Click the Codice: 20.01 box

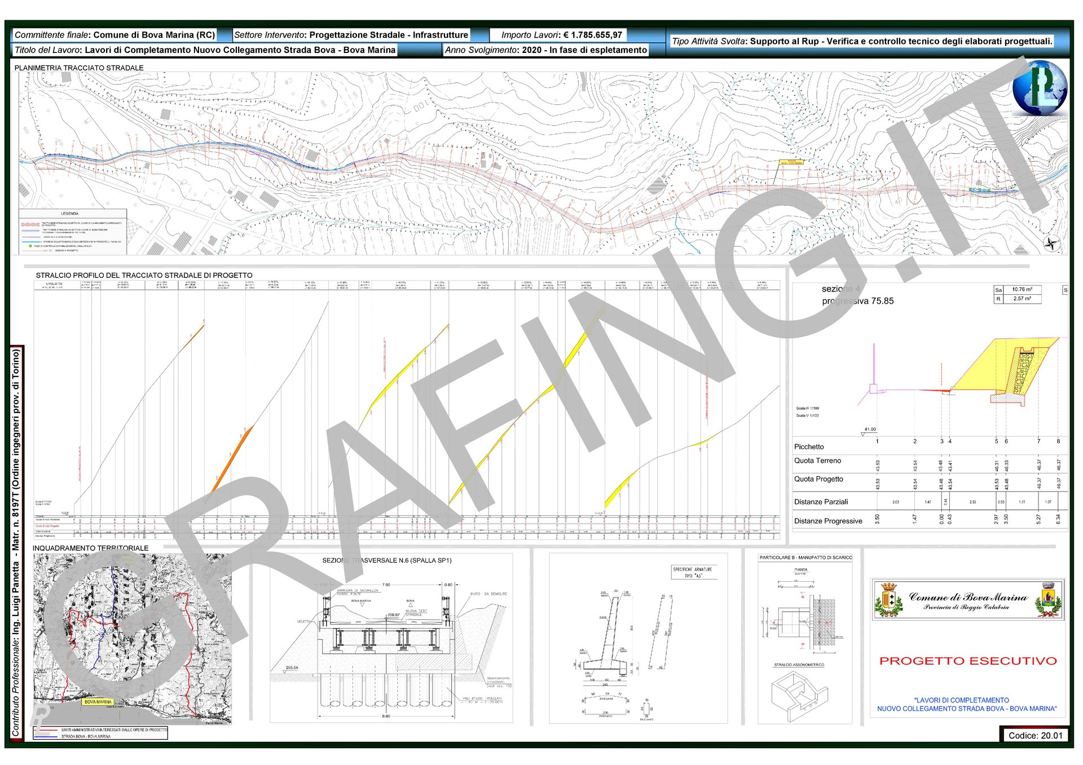pyautogui.click(x=1035, y=735)
